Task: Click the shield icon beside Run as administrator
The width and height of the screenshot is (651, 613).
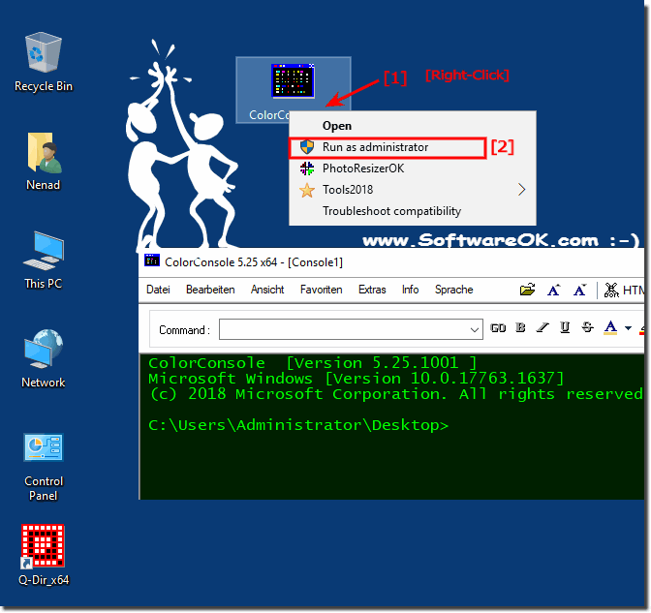Action: pos(307,147)
